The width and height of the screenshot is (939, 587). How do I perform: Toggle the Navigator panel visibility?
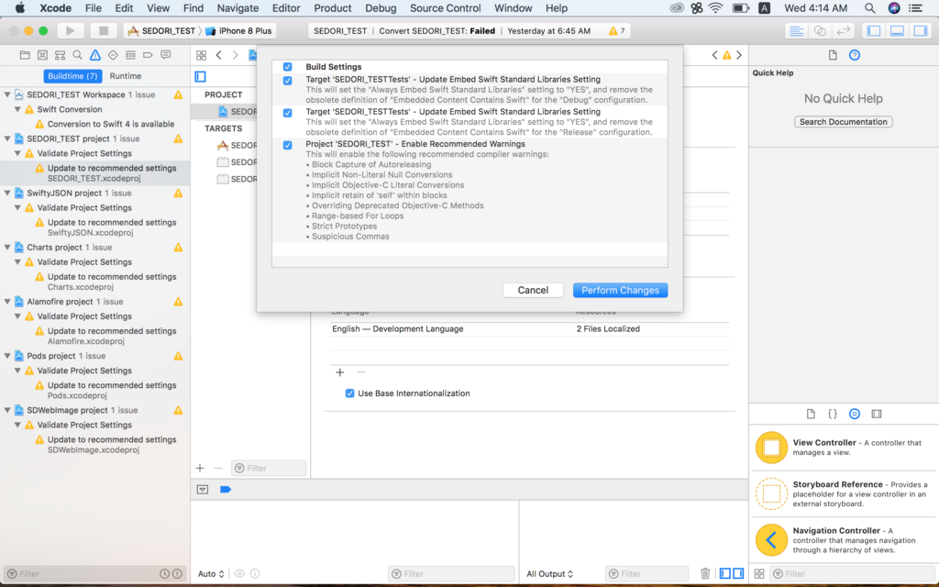tap(874, 30)
